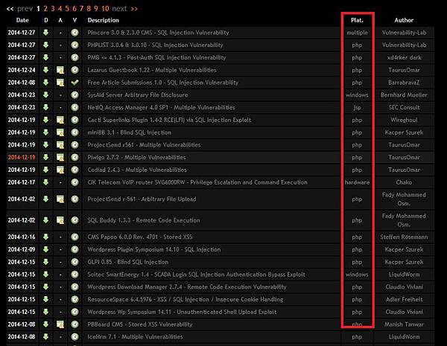Download the Cacti Superlinks Plugin exploit
This screenshot has height=346, width=447.
pos(46,120)
